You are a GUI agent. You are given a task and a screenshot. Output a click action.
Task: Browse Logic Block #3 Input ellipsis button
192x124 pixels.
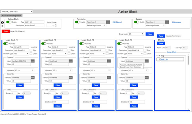109,61
